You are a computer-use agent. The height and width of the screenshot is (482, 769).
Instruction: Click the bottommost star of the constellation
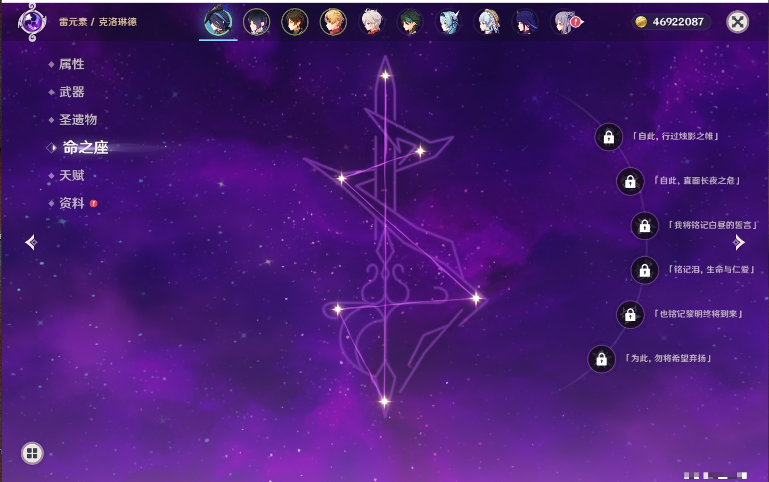(384, 401)
